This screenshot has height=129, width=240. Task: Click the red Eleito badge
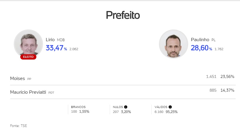tap(28, 57)
